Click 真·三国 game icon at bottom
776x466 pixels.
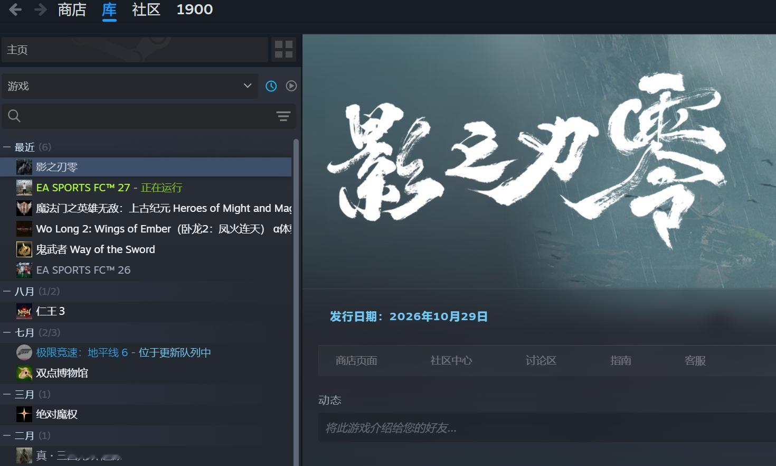pyautogui.click(x=24, y=455)
